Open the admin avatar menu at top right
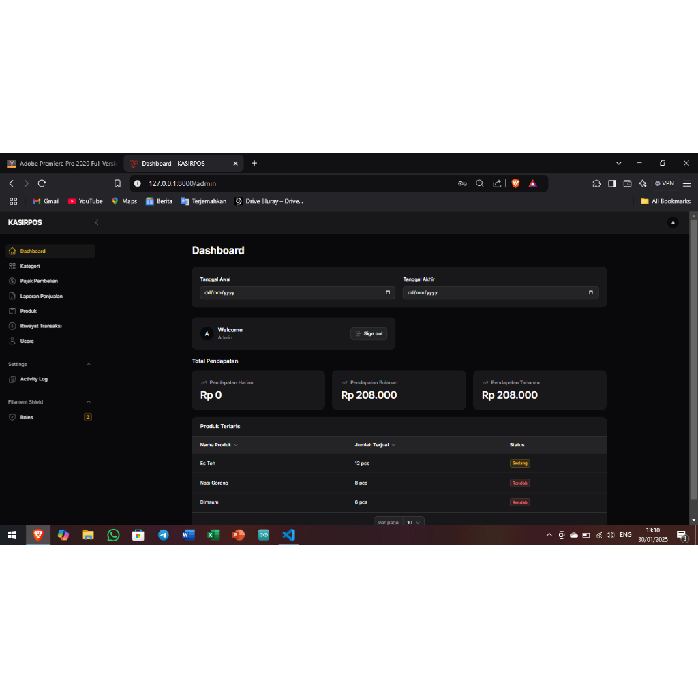 pos(673,223)
